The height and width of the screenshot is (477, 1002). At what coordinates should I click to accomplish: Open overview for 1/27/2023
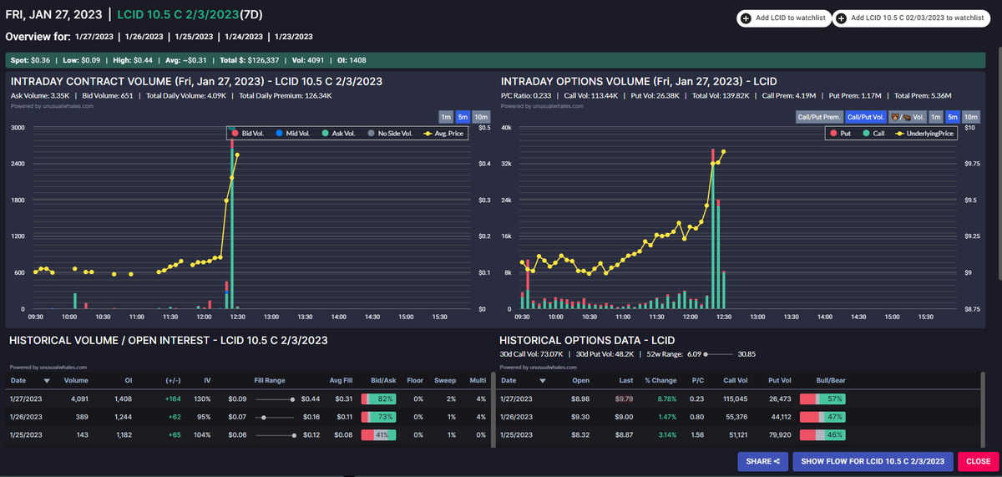tap(95, 37)
